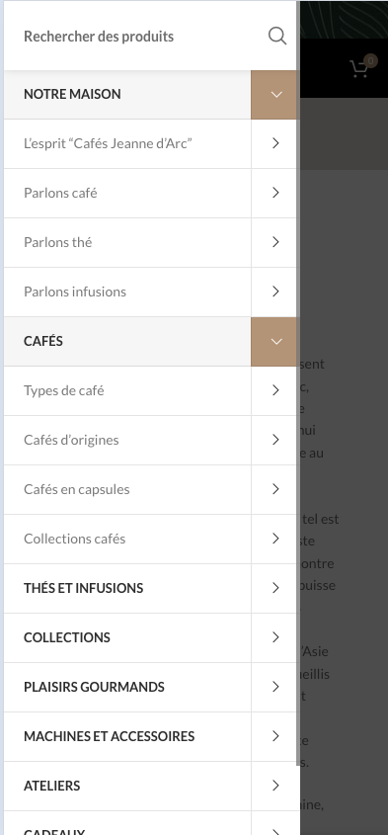The width and height of the screenshot is (388, 835).
Task: Collapse the NOTRE MAISON section
Action: pos(275,94)
